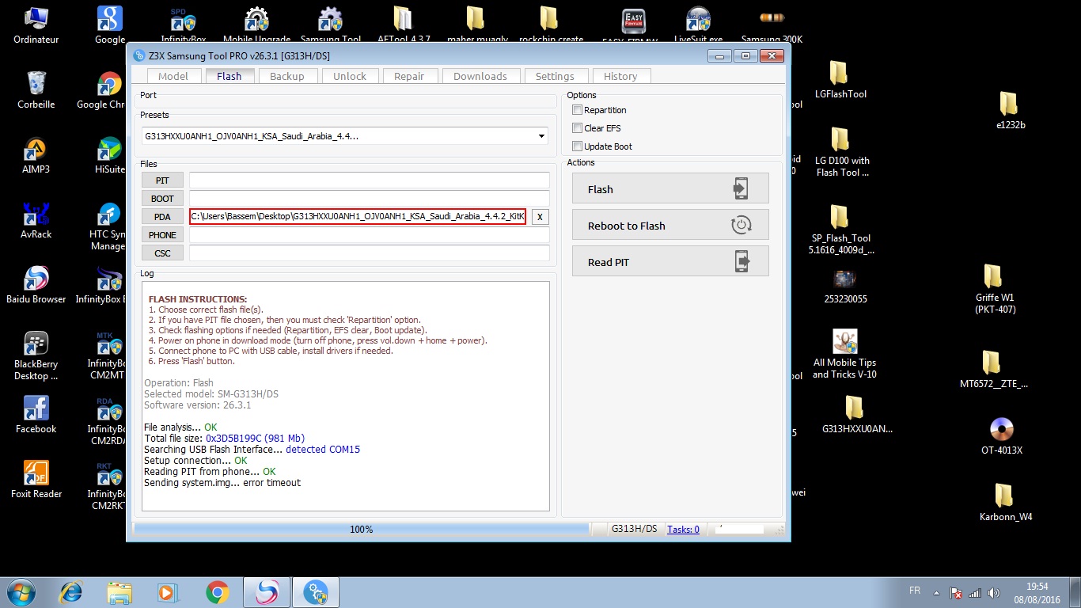Show hidden system tray icons
Image resolution: width=1081 pixels, height=608 pixels.
pyautogui.click(x=937, y=592)
